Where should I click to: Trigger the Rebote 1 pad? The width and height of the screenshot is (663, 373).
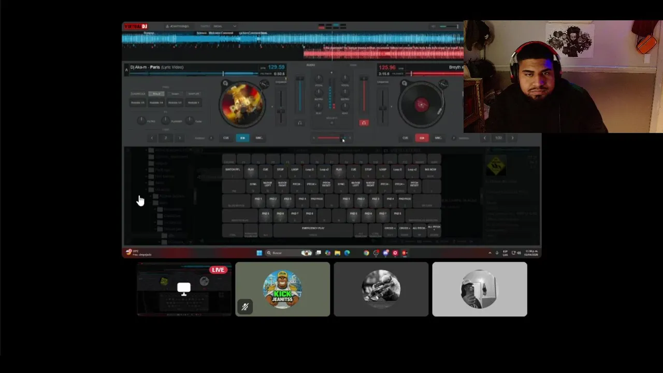coord(193,103)
